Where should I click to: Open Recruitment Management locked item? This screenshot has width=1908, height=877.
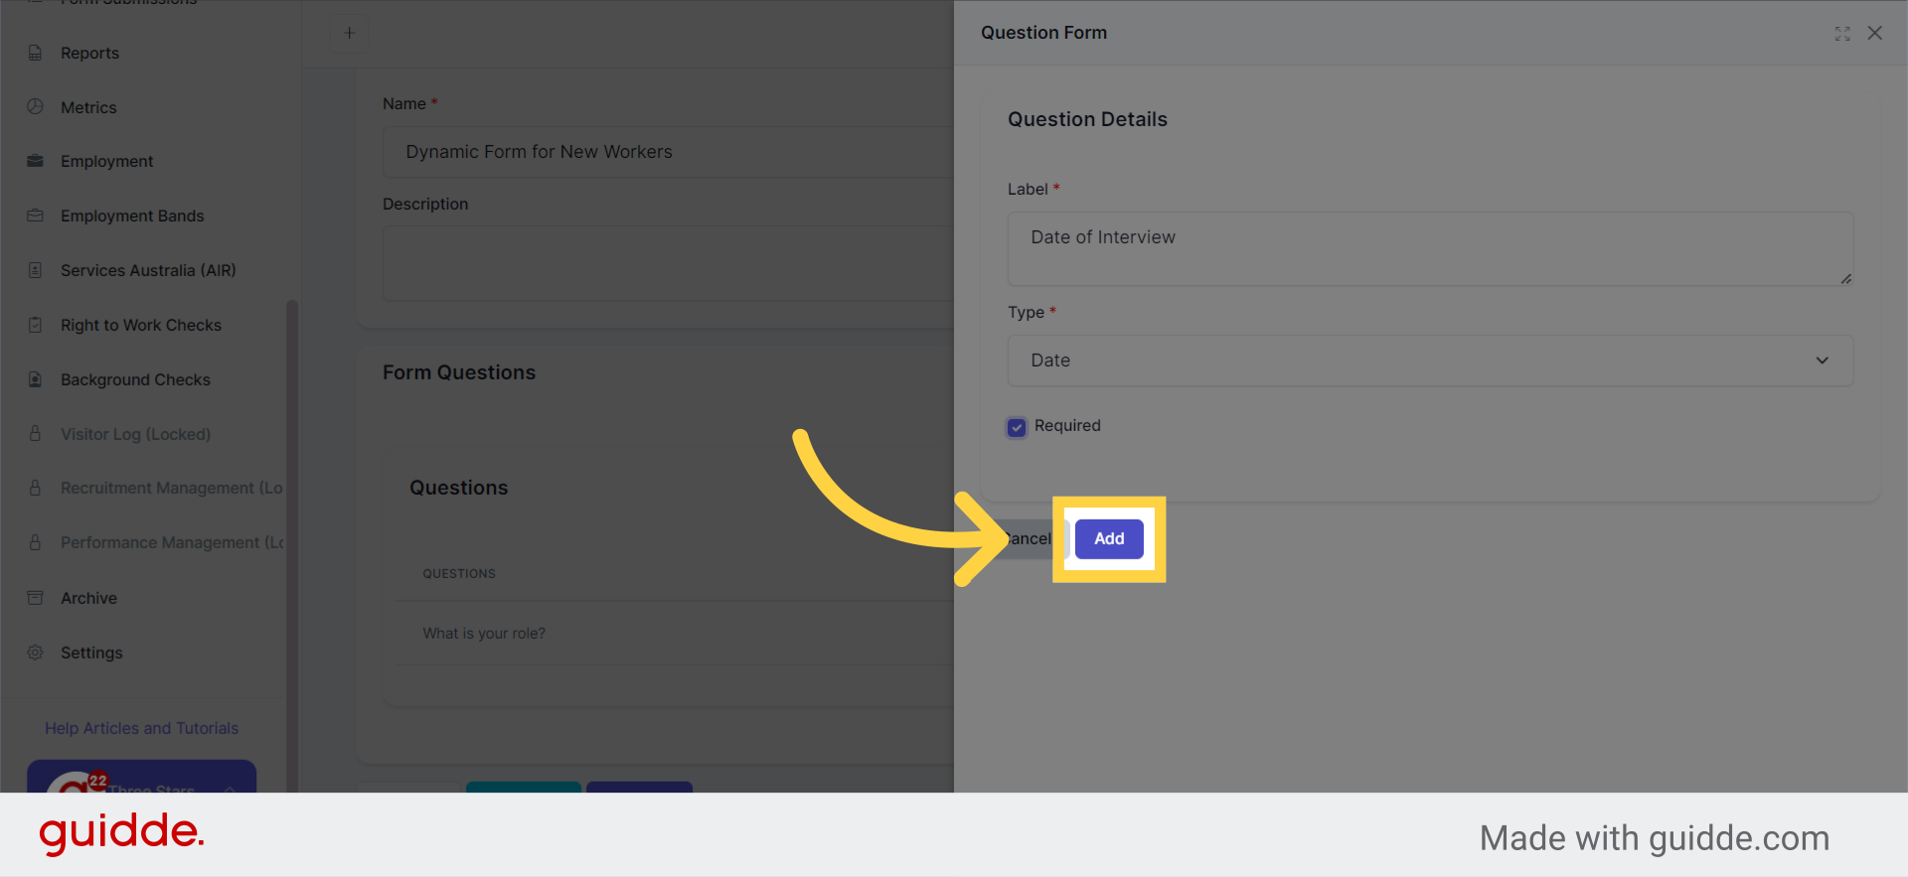point(171,488)
